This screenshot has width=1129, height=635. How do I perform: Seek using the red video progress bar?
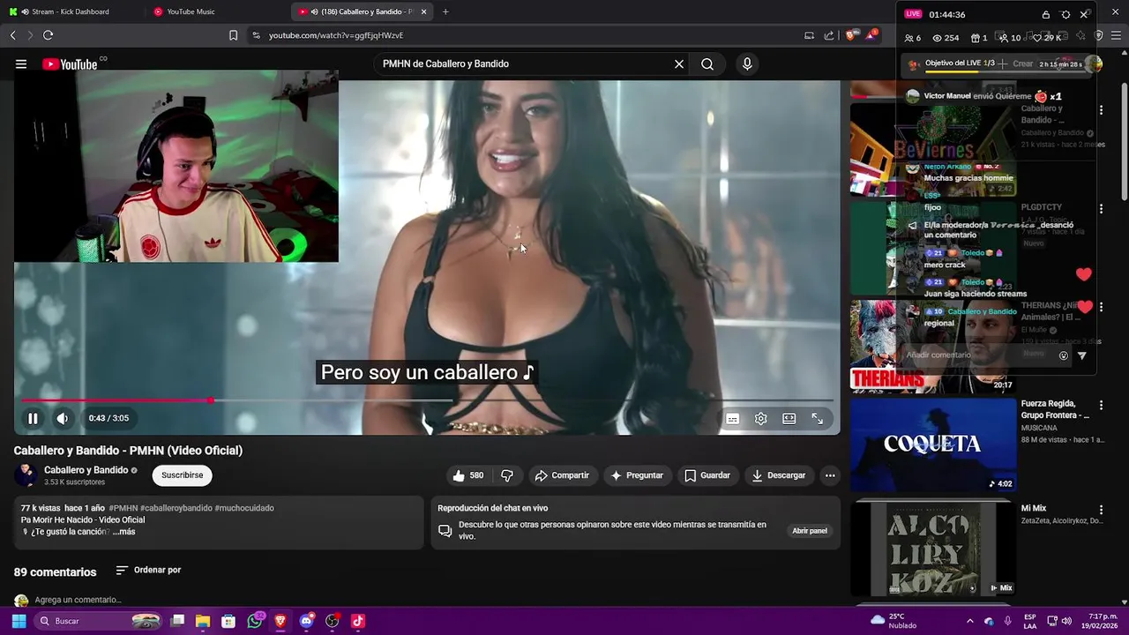point(427,400)
